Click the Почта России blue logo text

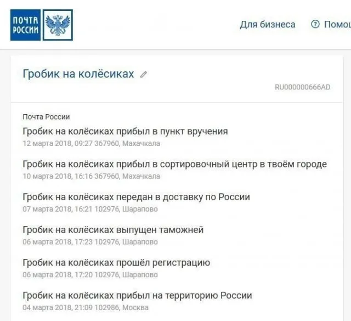coord(25,25)
